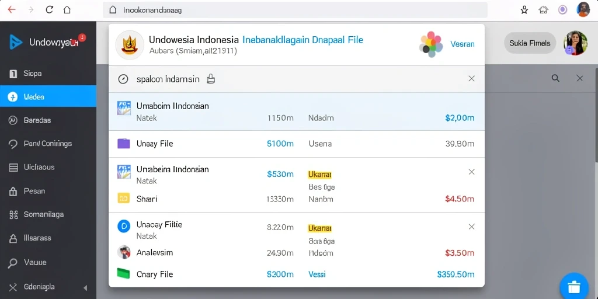Click the Sukia Fimels button
This screenshot has width=598, height=299.
coord(530,43)
